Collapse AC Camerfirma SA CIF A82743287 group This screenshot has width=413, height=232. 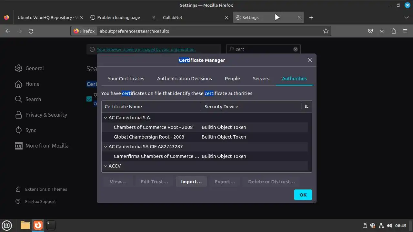pyautogui.click(x=106, y=147)
